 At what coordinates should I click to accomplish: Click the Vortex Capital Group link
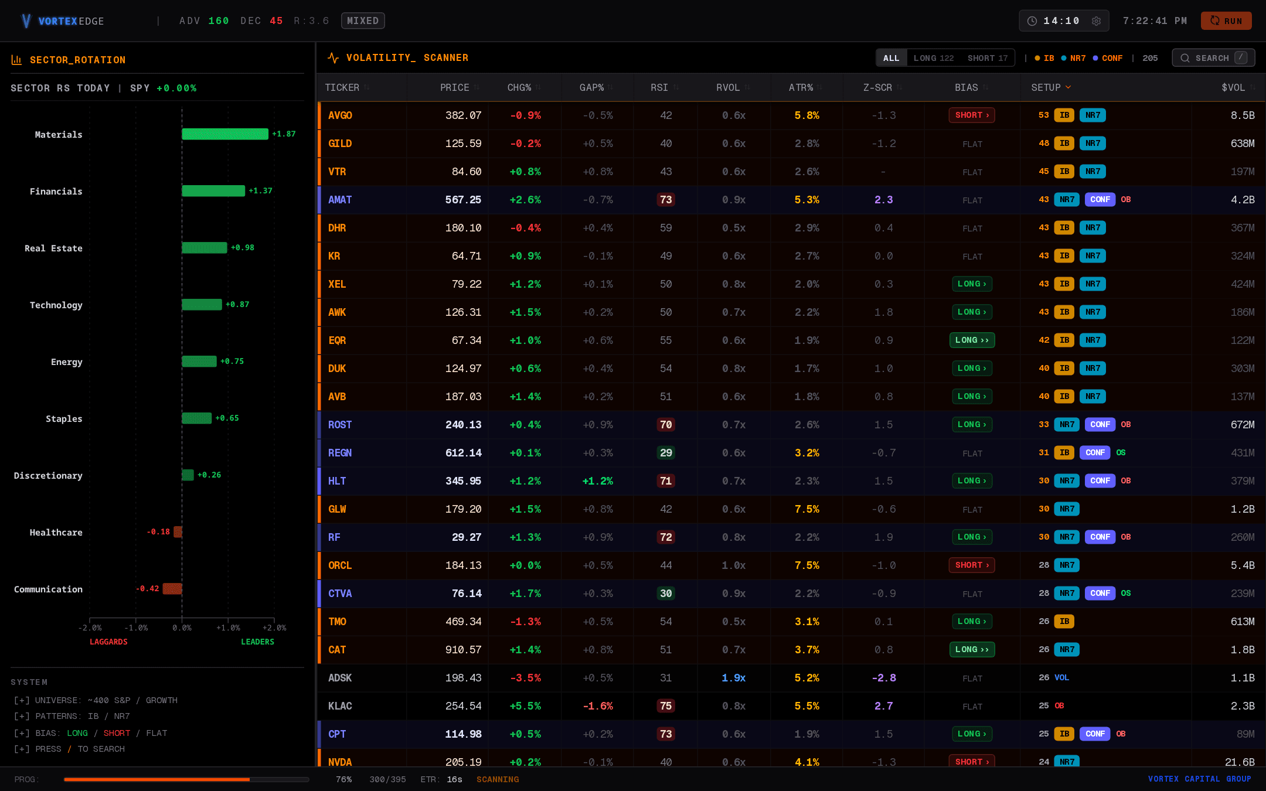pyautogui.click(x=1199, y=779)
